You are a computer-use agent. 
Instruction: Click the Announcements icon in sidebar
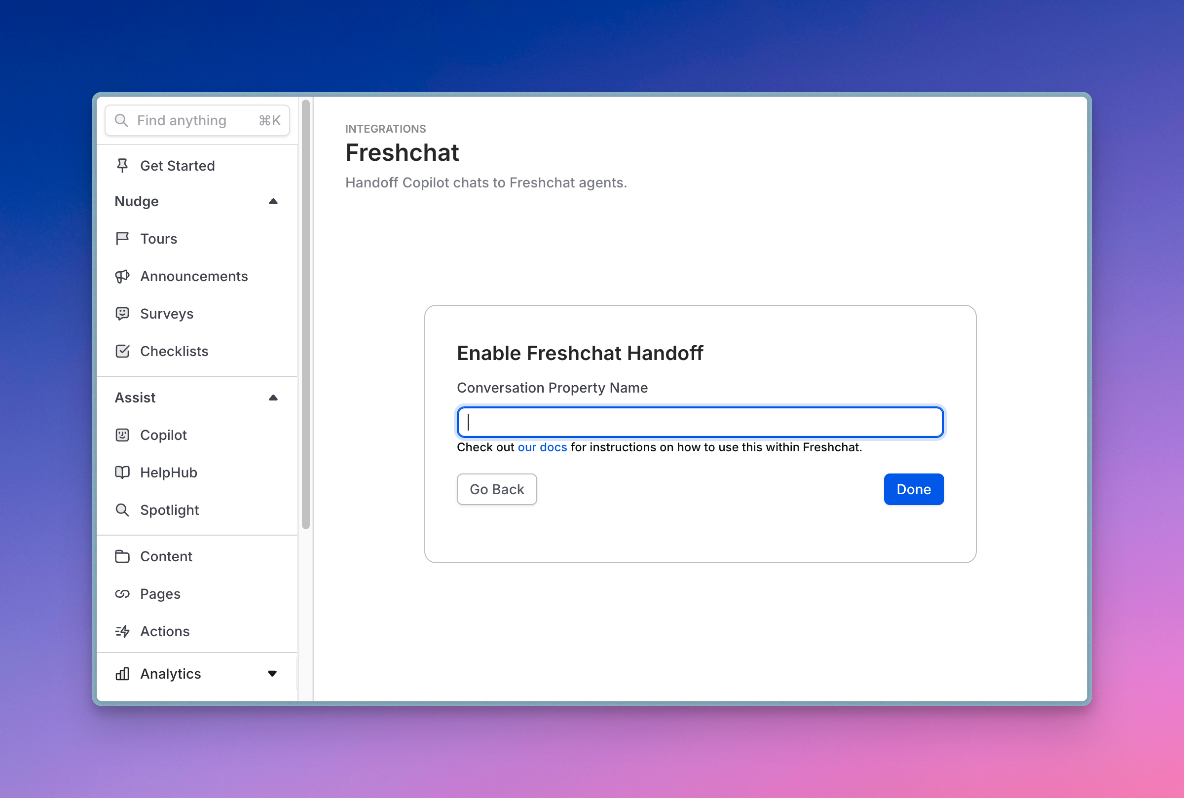[122, 276]
